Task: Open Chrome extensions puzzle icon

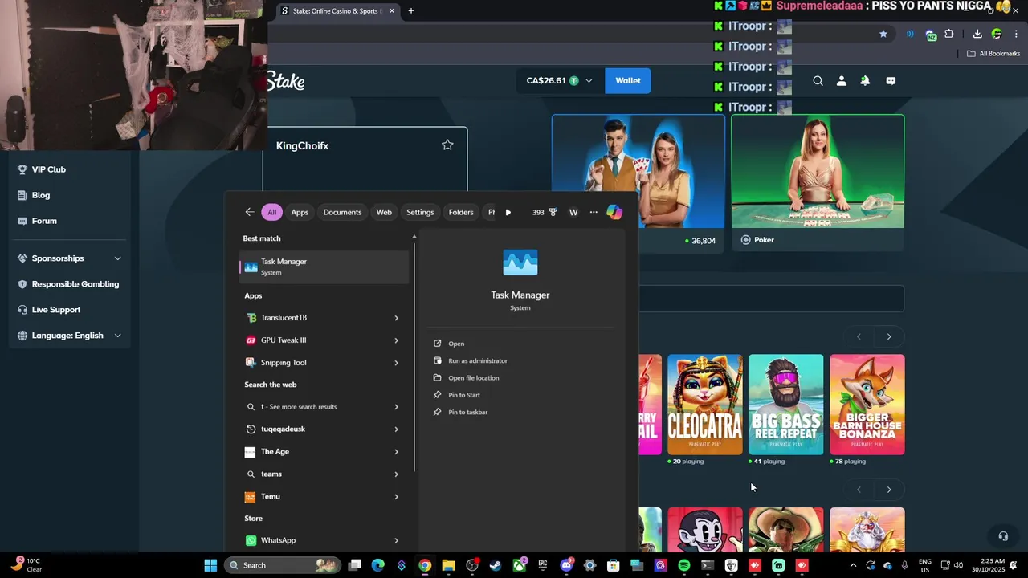Action: click(949, 34)
